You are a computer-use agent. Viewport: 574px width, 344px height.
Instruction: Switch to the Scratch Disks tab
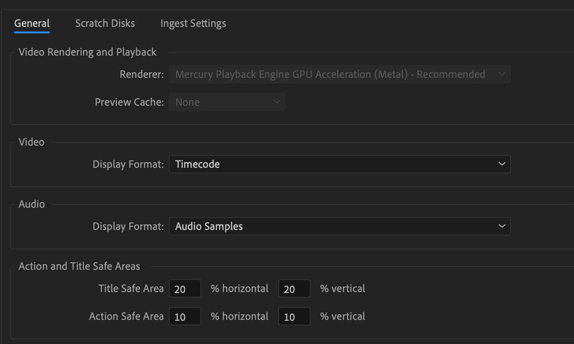click(105, 23)
